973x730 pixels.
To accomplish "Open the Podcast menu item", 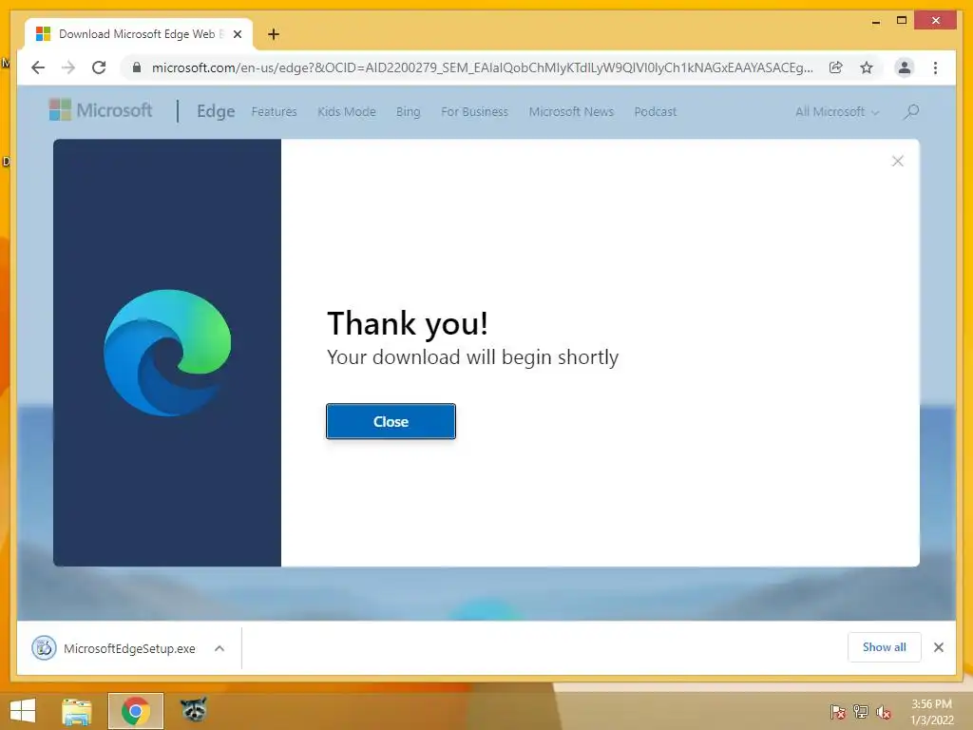I will pyautogui.click(x=655, y=112).
